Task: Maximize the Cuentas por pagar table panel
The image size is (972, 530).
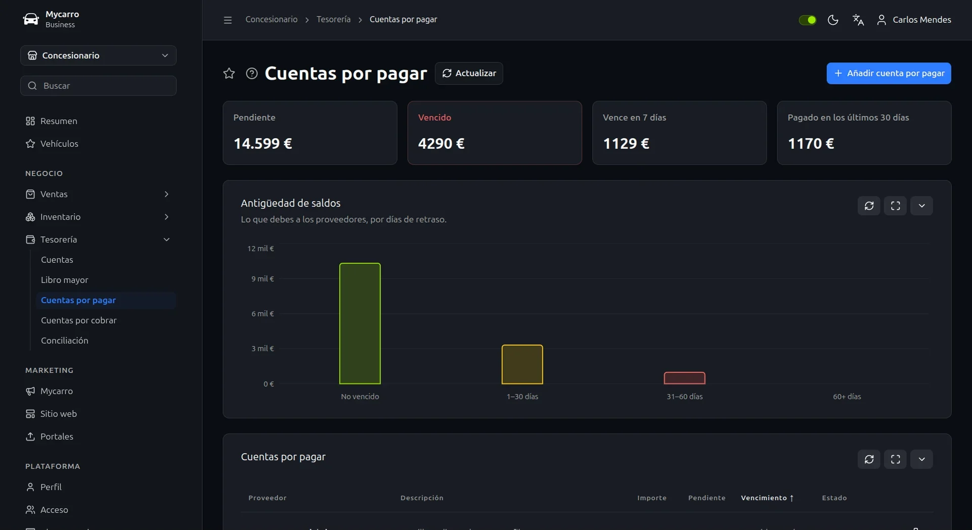Action: 895,459
